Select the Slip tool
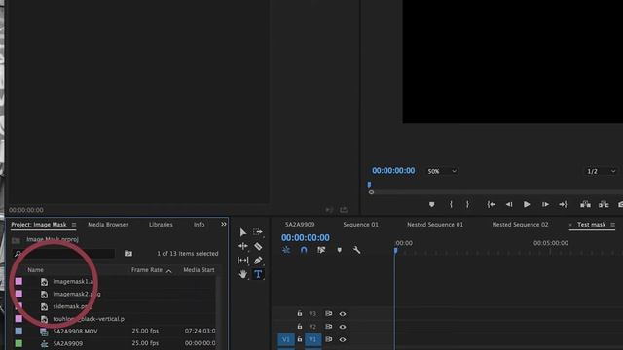 [x=242, y=261]
